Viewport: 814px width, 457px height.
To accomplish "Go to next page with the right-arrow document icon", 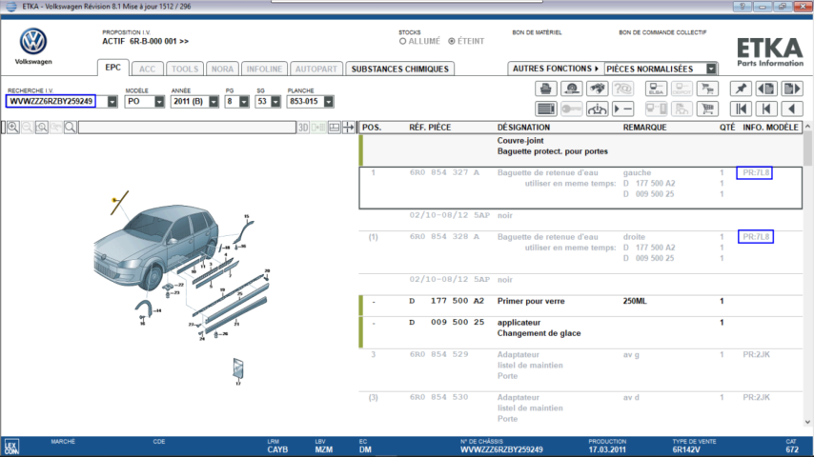I will tap(792, 89).
